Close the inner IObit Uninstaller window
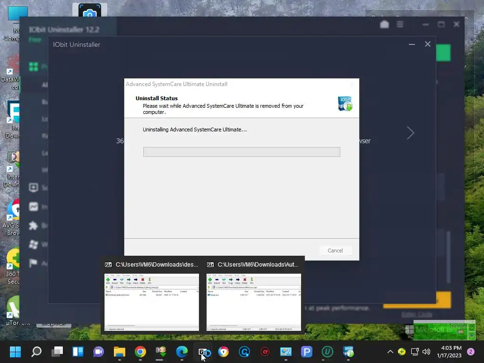The image size is (484, 363). tap(427, 44)
